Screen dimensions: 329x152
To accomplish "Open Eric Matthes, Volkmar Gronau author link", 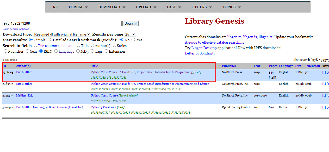I will [x=49, y=107].
